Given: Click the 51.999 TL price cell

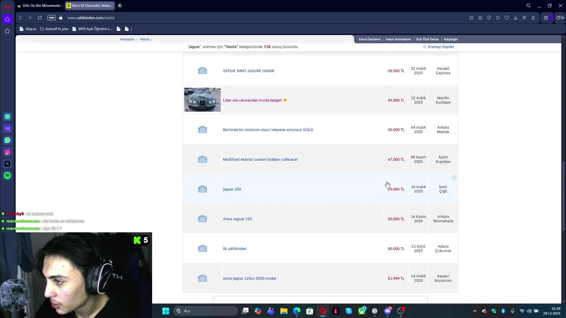Looking at the screenshot, I should (x=396, y=278).
